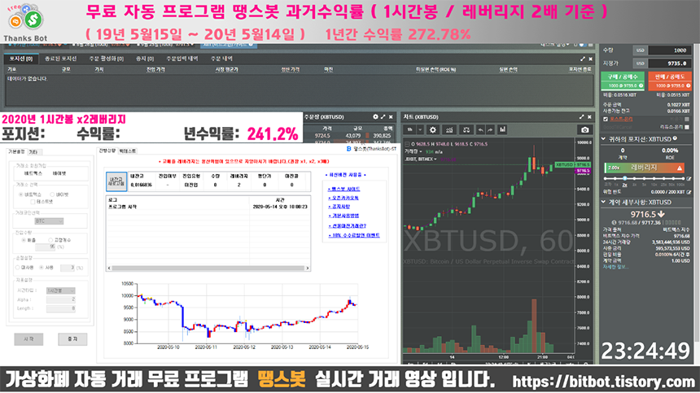Click the leverage warning triangle icon
700x393 pixels.
(x=680, y=168)
